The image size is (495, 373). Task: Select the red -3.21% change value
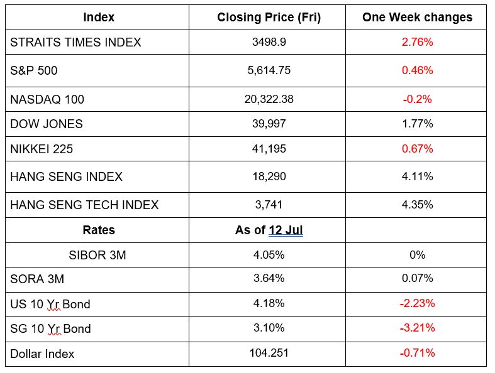pyautogui.click(x=417, y=329)
